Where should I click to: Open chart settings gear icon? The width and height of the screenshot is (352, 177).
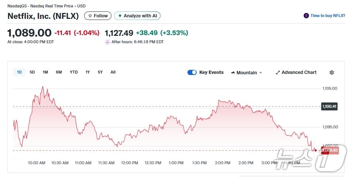point(332,72)
